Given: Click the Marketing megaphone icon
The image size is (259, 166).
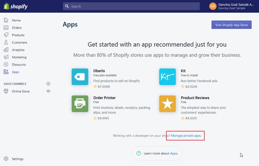Looking at the screenshot, I should (6, 57).
